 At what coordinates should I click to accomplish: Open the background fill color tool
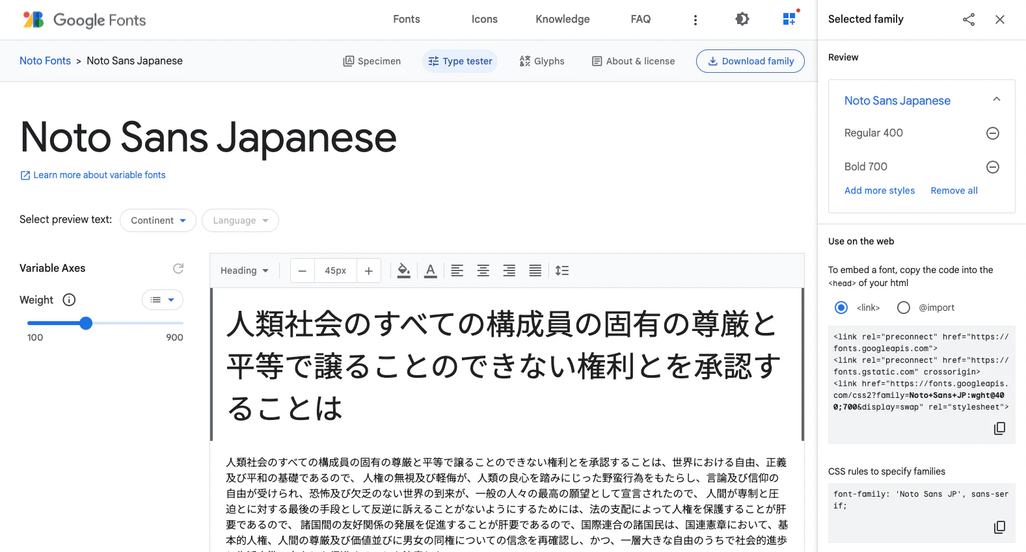[403, 270]
